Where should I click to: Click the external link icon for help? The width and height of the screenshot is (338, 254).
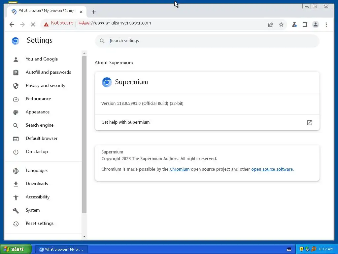[x=310, y=123]
